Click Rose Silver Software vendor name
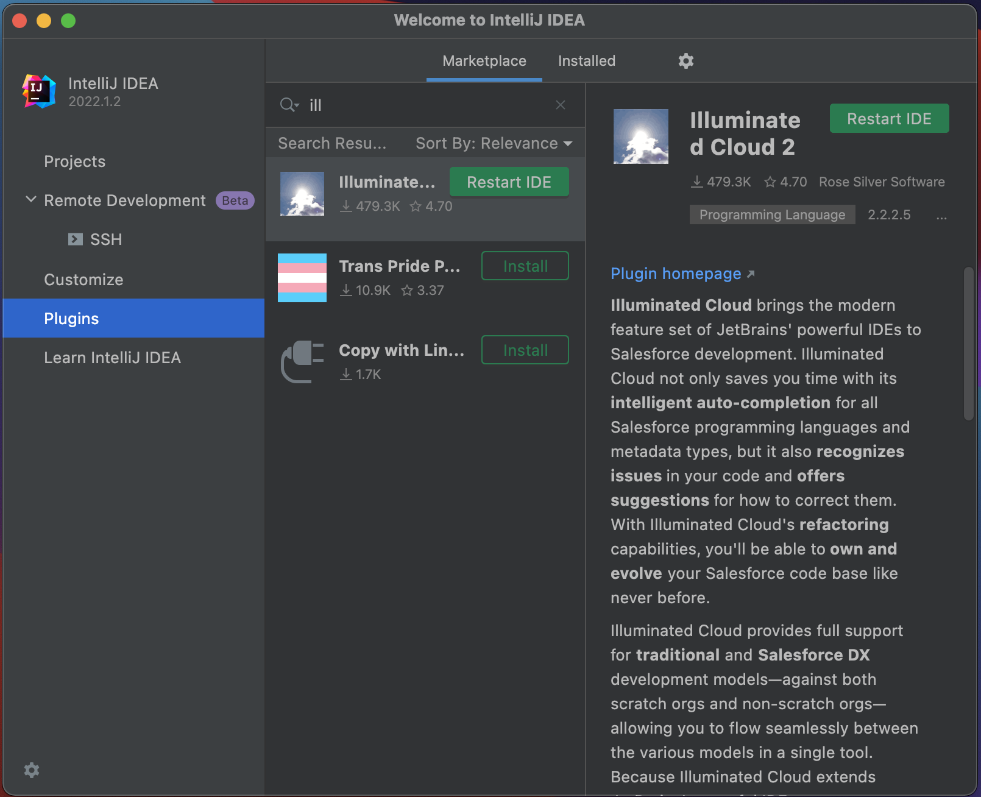The height and width of the screenshot is (797, 981). click(x=882, y=182)
